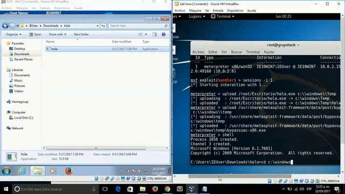Click the Search hola input field

(x=139, y=26)
